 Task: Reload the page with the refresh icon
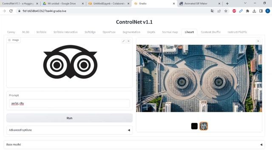point(11,11)
